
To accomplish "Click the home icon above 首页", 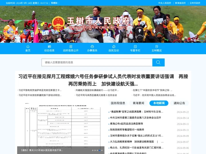I will pos(28,46).
